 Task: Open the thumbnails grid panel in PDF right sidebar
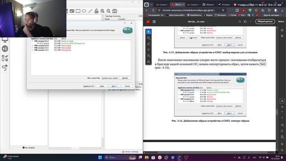[282, 36]
